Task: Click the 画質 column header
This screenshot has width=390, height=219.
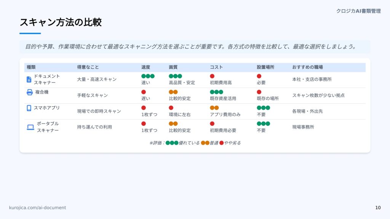Action: pos(173,67)
